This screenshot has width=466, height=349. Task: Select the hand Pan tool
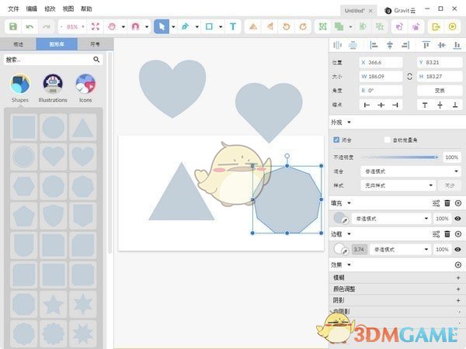[112, 26]
